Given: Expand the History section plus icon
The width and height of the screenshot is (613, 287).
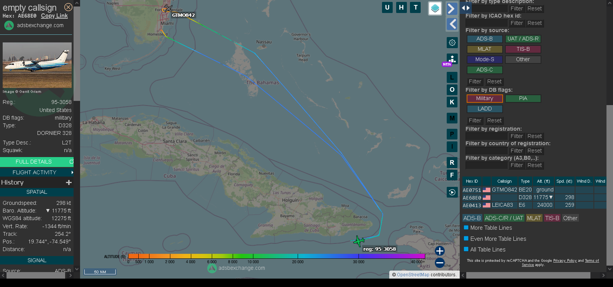Looking at the screenshot, I should click(69, 183).
